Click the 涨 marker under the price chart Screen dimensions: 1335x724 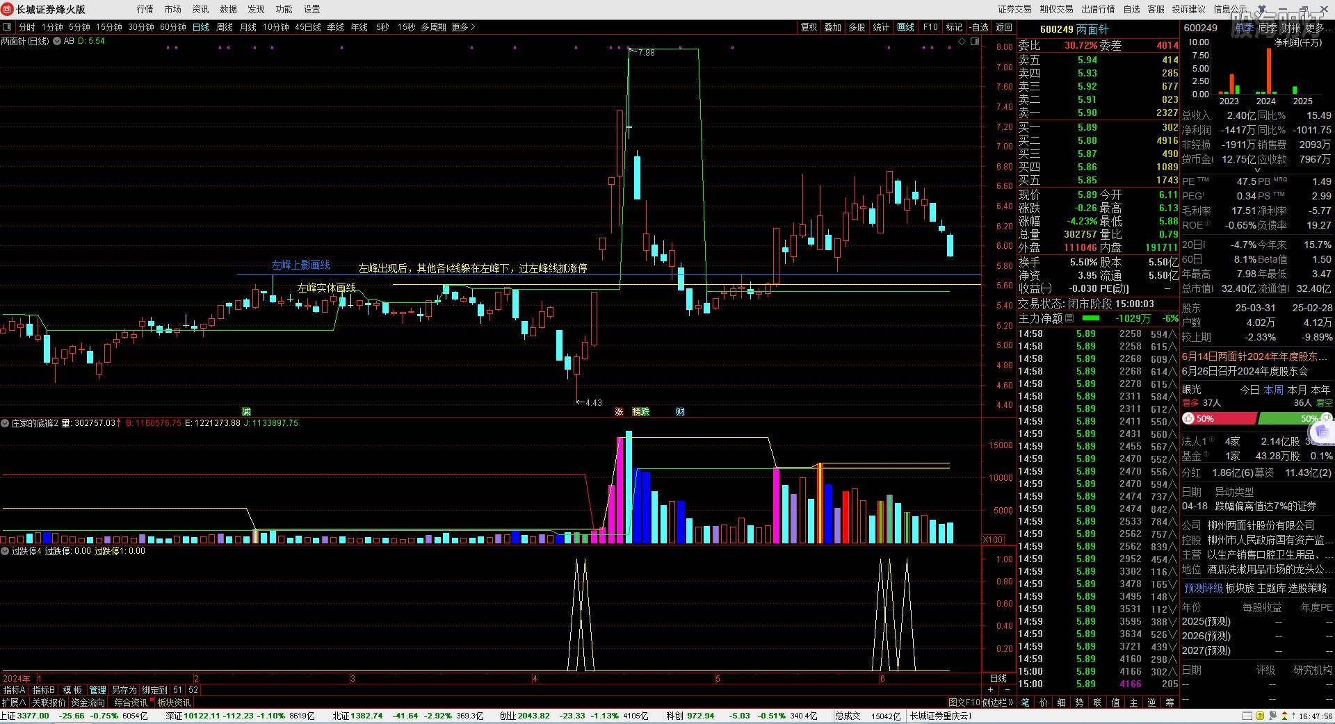[619, 412]
